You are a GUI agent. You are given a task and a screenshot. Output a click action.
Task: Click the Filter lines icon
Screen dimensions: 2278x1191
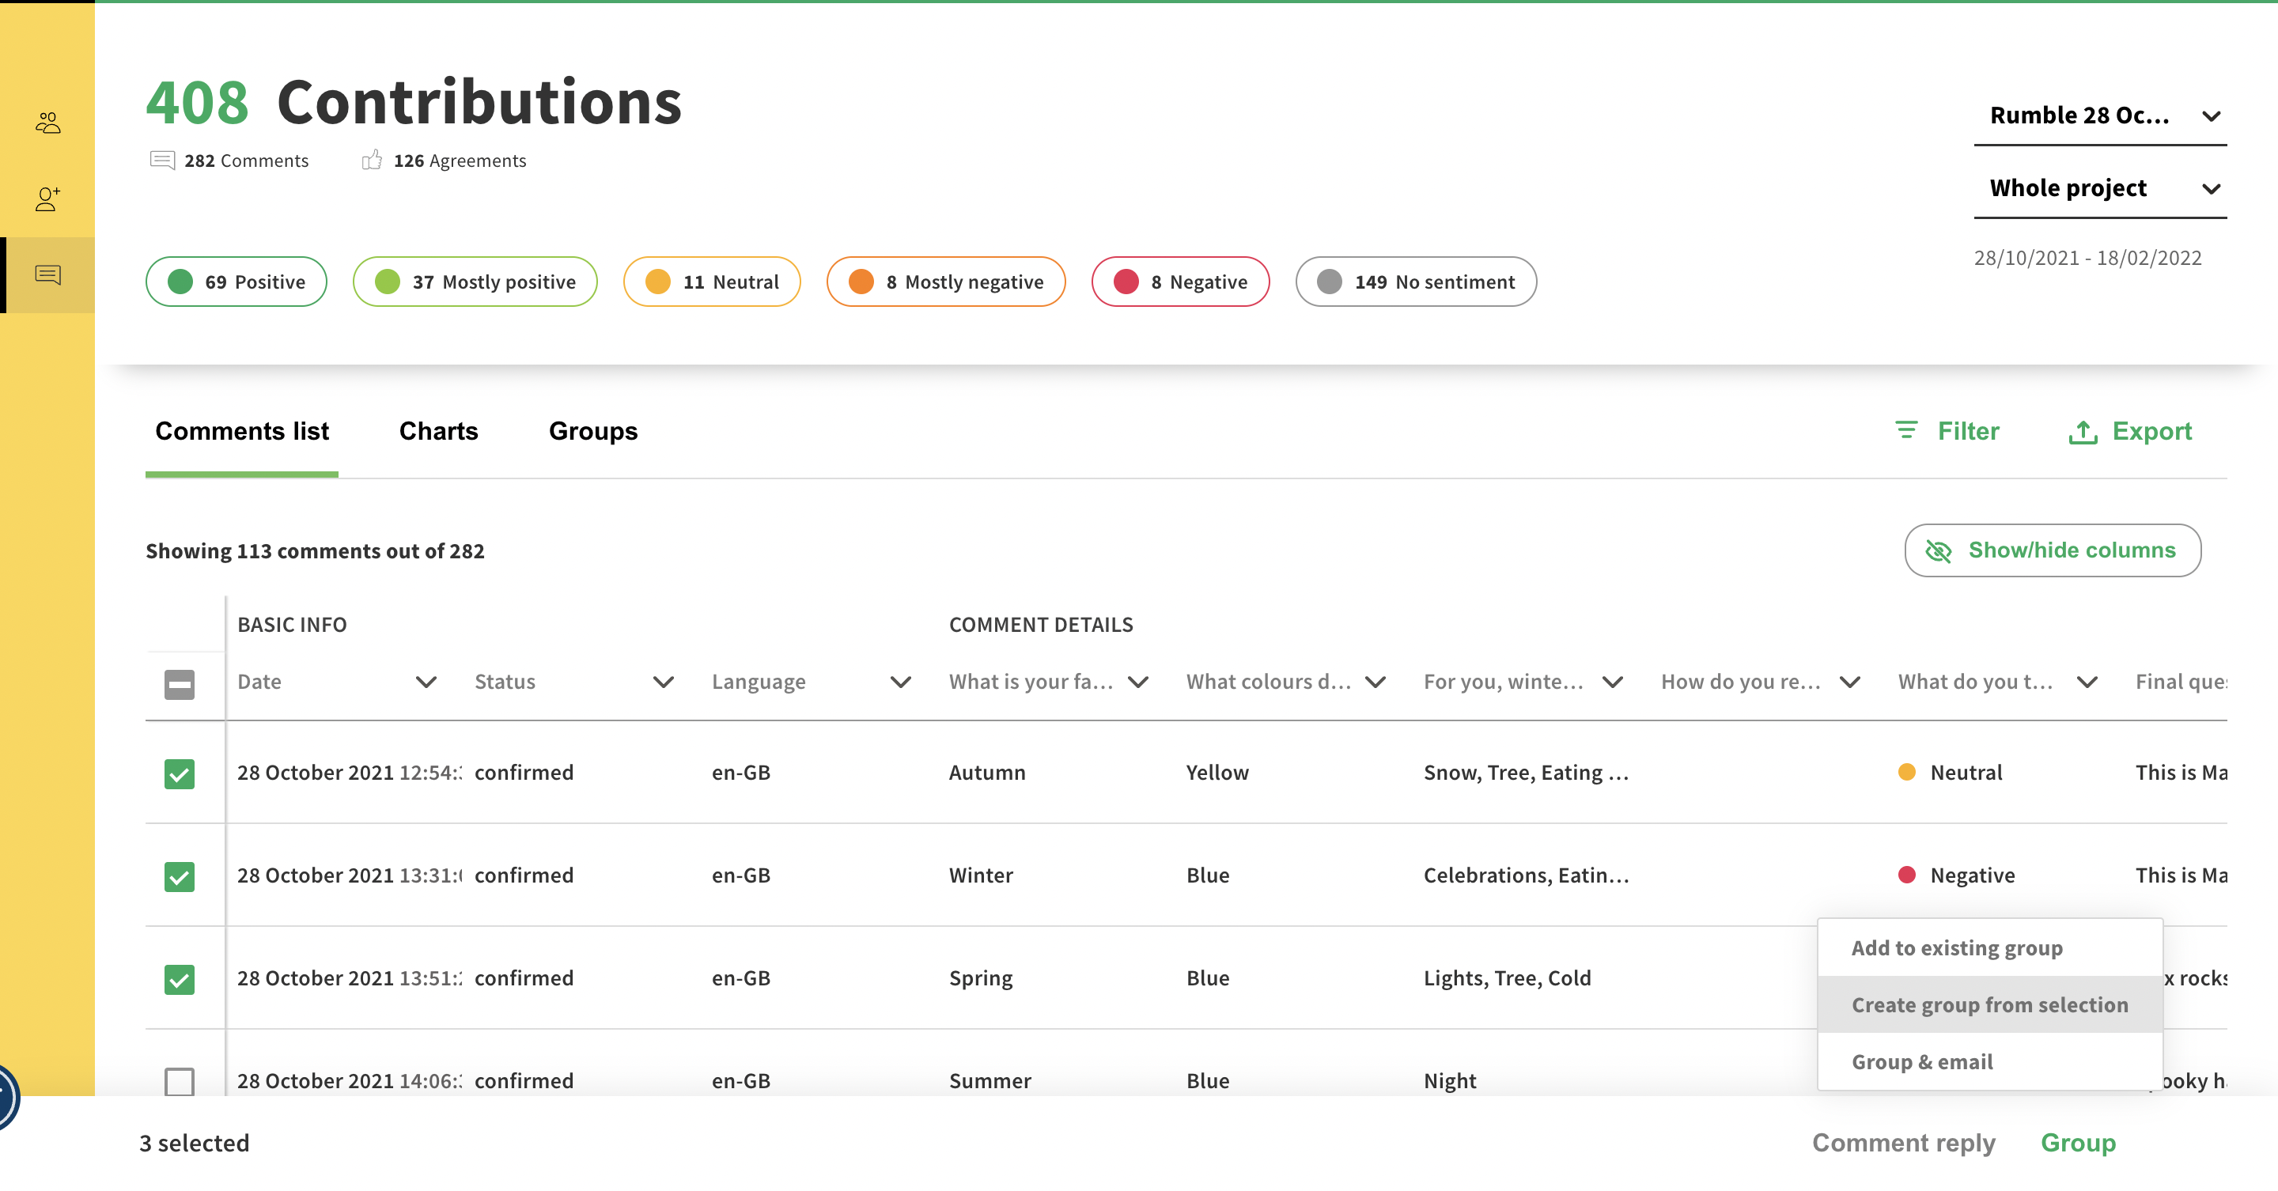pyautogui.click(x=1905, y=430)
